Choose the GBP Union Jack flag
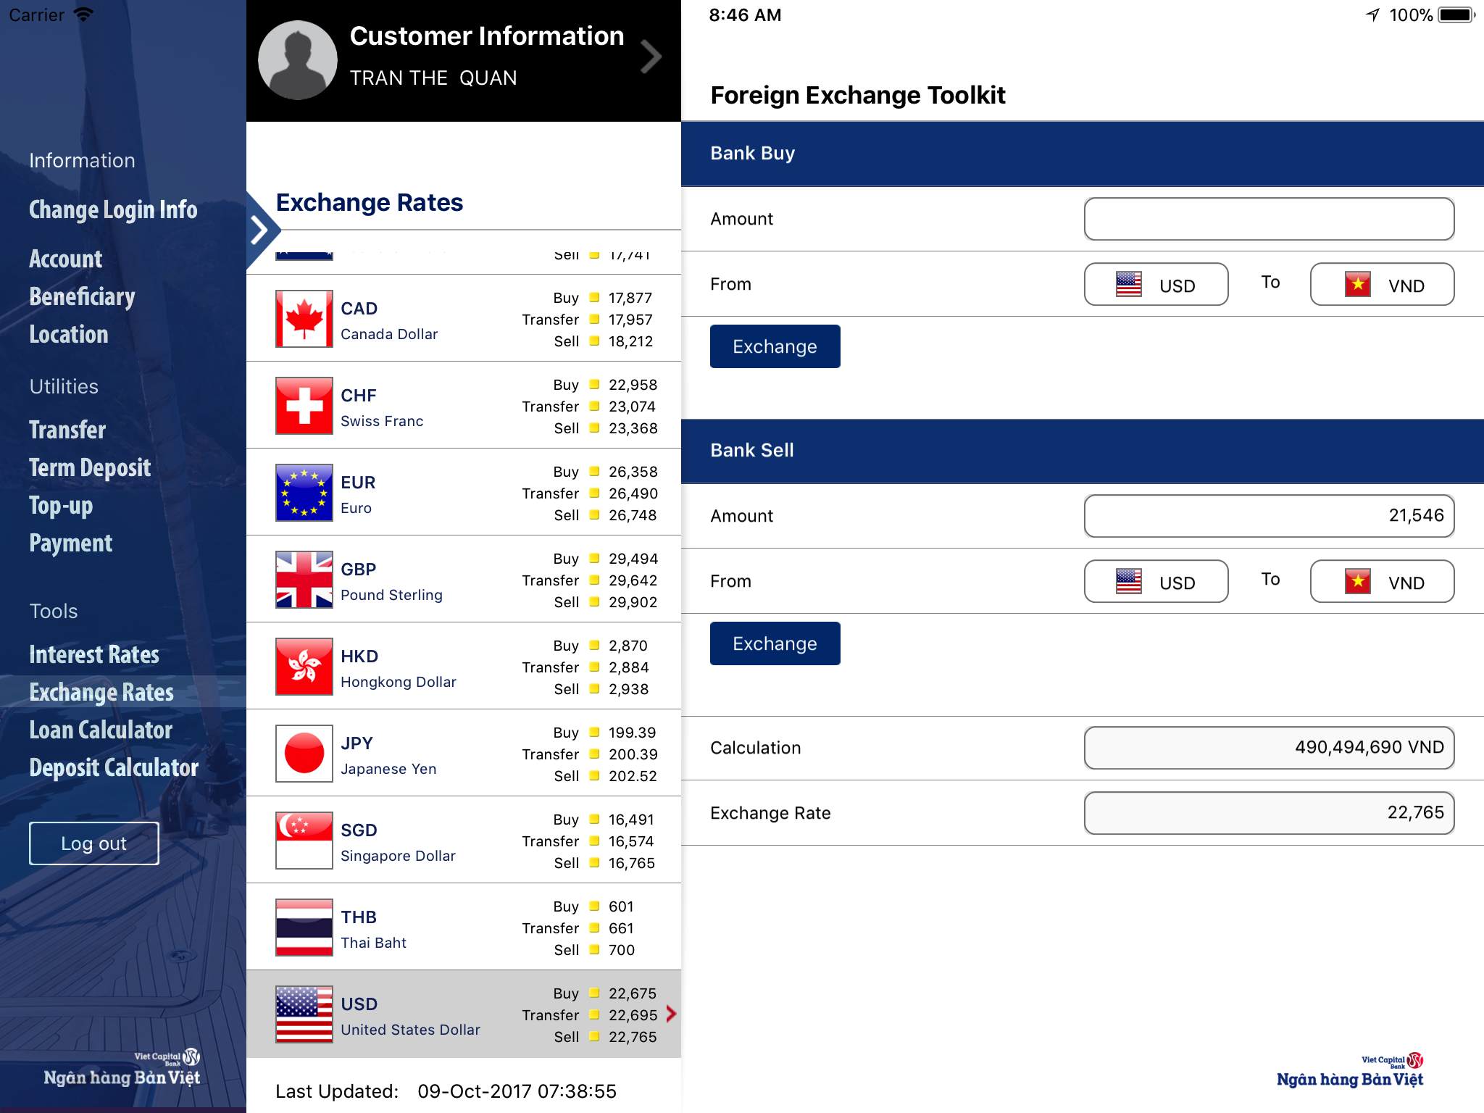The width and height of the screenshot is (1484, 1113). [304, 580]
